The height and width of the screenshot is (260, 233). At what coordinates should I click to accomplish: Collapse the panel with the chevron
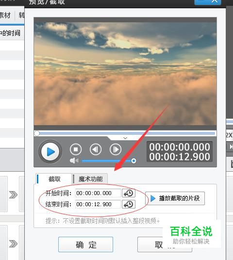point(125,138)
